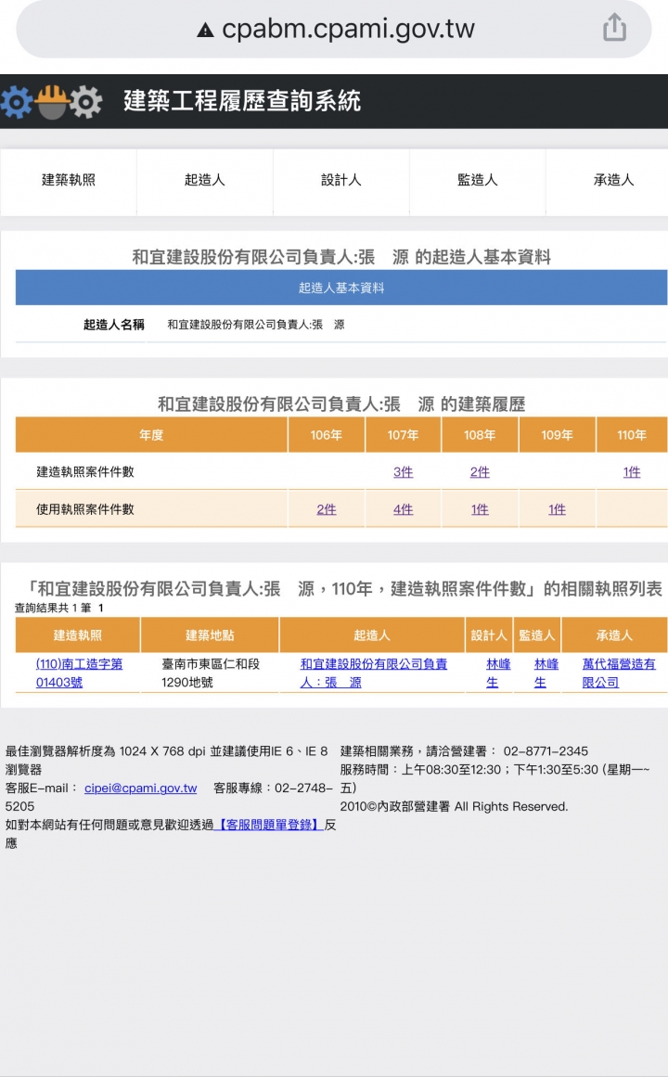
Task: Click the 設計人 results column header
Action: point(489,635)
